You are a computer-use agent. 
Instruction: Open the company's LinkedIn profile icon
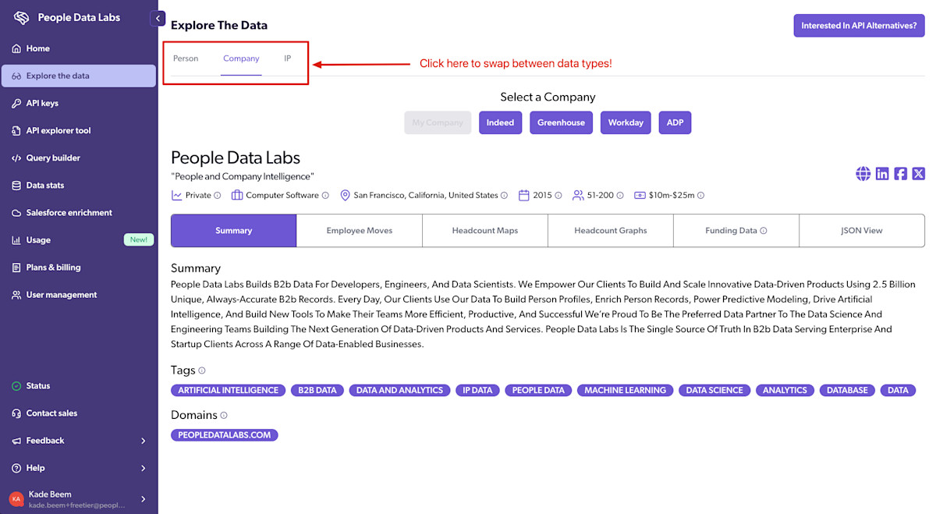coord(881,173)
